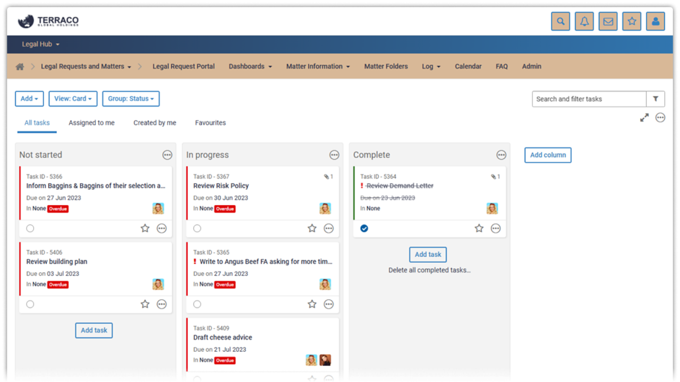Open the notifications bell icon
Viewport: 680px width, 382px height.
click(584, 22)
